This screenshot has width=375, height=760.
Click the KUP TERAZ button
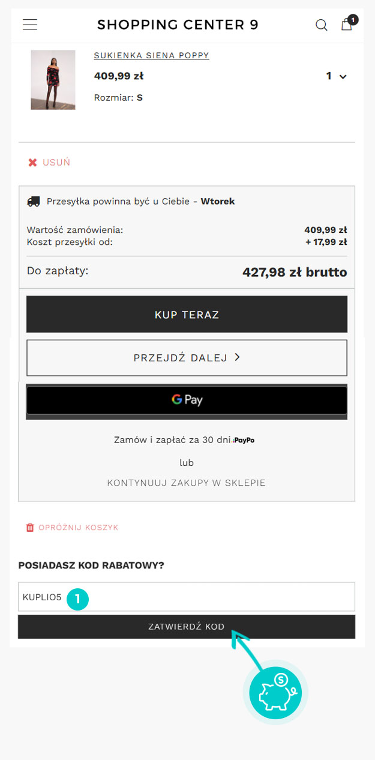tap(187, 314)
